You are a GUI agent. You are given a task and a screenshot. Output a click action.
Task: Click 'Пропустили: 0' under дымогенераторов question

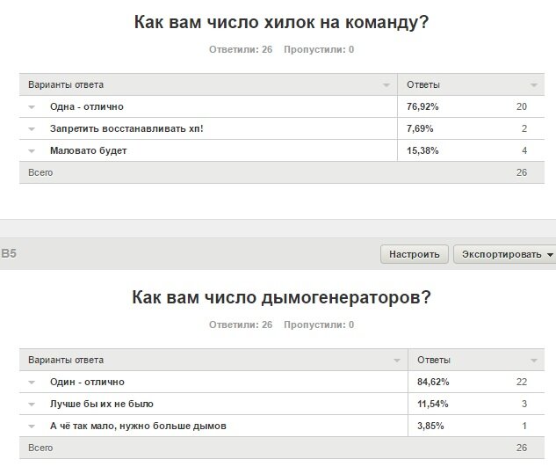319,325
